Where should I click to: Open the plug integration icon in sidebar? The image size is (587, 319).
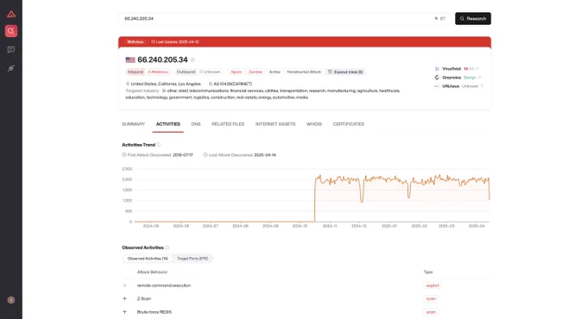(11, 68)
